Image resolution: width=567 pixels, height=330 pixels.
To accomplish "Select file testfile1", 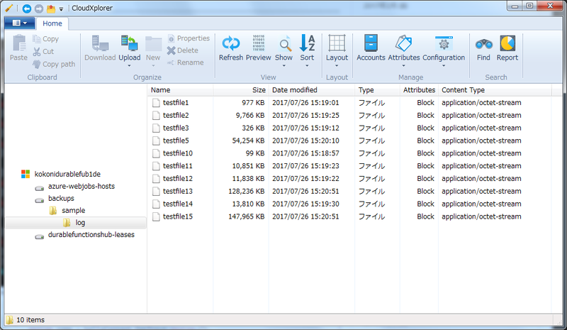I will 176,103.
